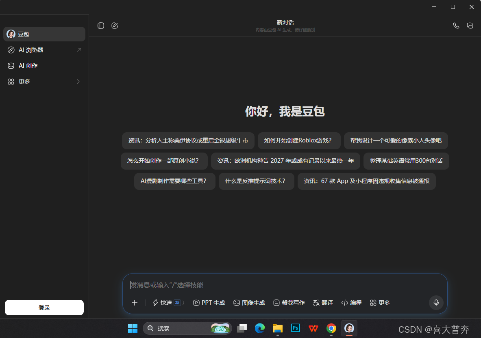Screen dimensions: 481x338
Task: Open AI 创作 from sidebar
Action: 44,65
